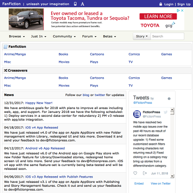Viewport: 193px width, 193px height.
Task: Click the FictionPress avatar in tweet
Action: tap(137, 114)
